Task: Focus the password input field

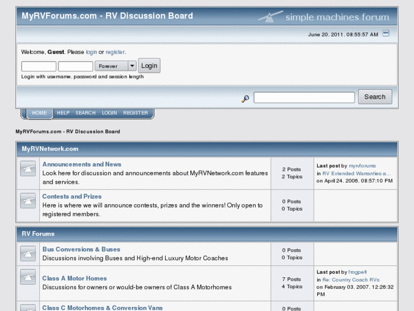Action: (76, 66)
